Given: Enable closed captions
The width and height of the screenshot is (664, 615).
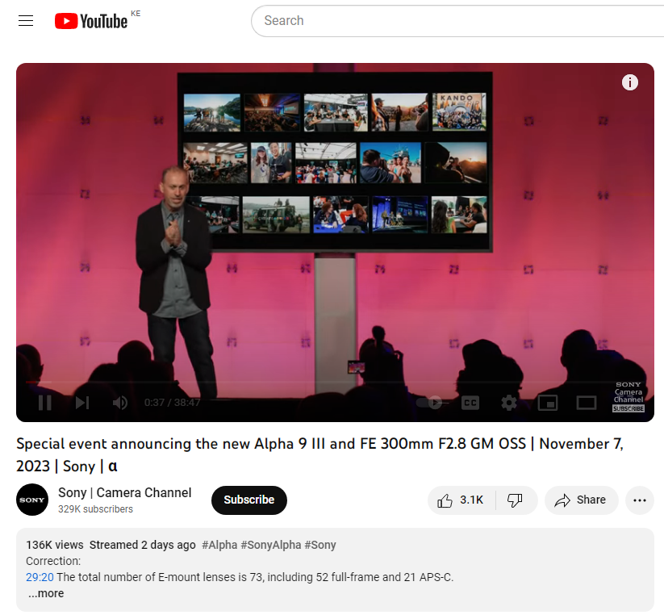Looking at the screenshot, I should pos(470,402).
